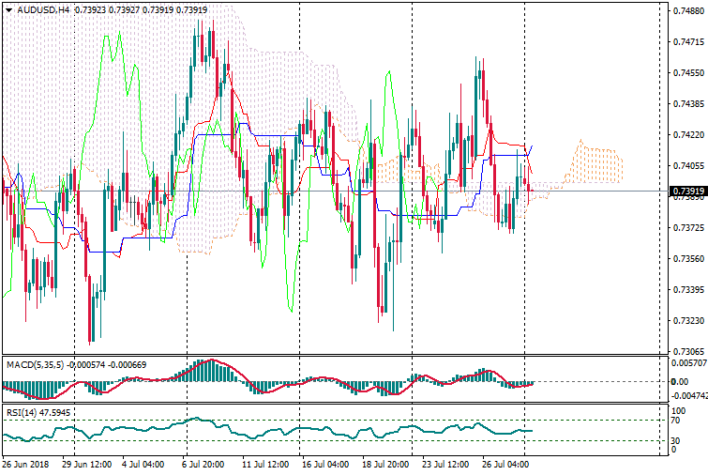Viewport: 708px width, 475px height.
Task: Click the MACD 0.005707 scale value
Action: 687,362
